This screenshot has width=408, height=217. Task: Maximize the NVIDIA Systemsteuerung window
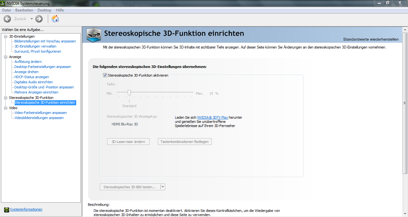click(x=388, y=3)
